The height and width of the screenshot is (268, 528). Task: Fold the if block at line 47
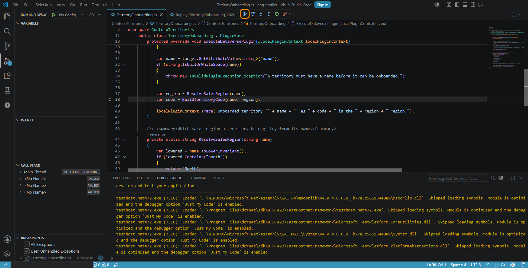click(124, 157)
